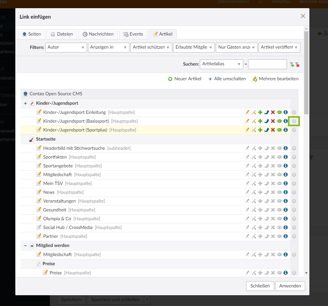Toggle visibility of Kinder-/Jugendsport Einleitung article

[279, 112]
